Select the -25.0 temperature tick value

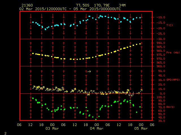click(161, 34)
